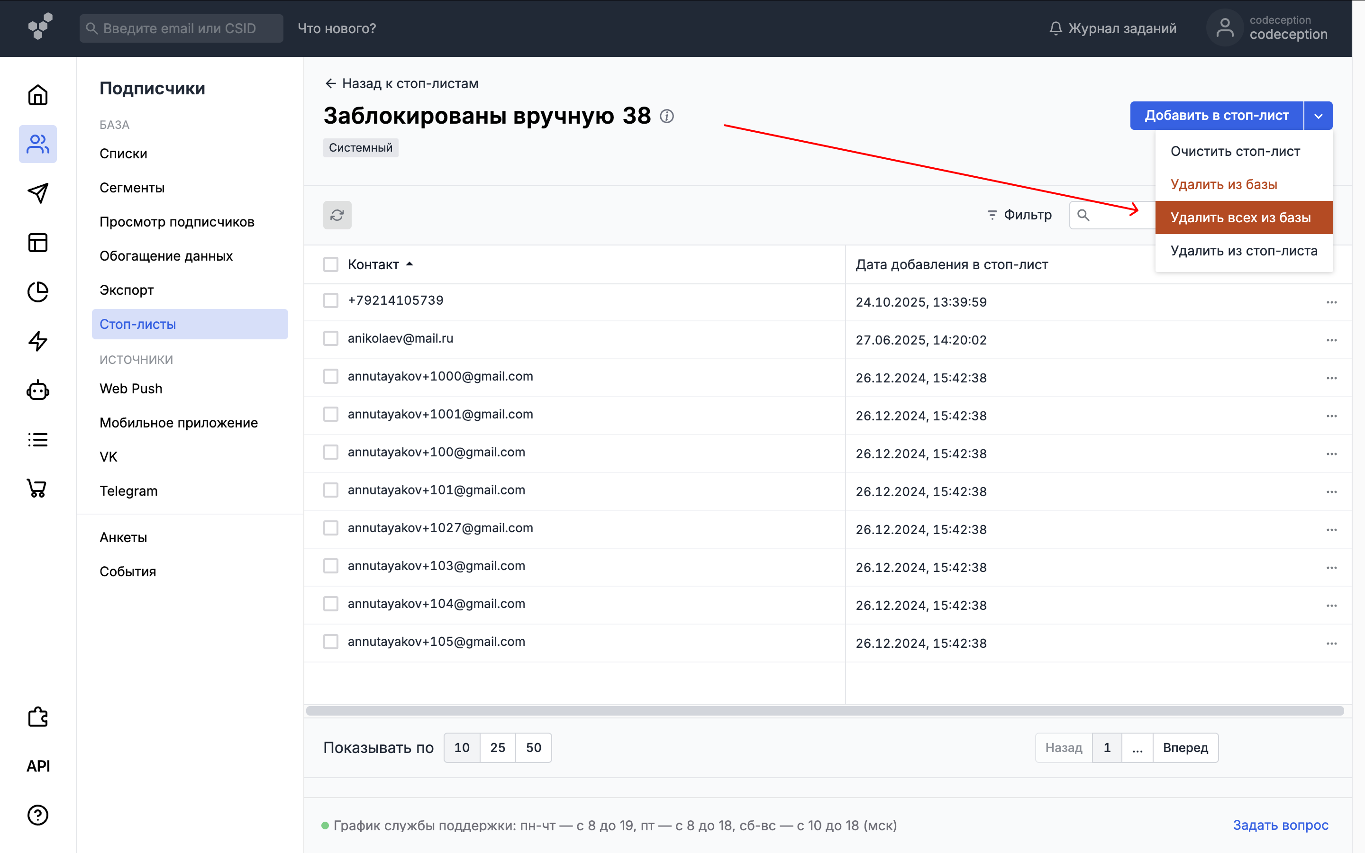Select Очистить стоп-лист menu option
The height and width of the screenshot is (853, 1365).
tap(1235, 151)
